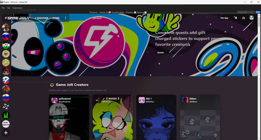Close the DuckDuckGo tab
Viewport: 261px width, 140px height.
pos(135,12)
